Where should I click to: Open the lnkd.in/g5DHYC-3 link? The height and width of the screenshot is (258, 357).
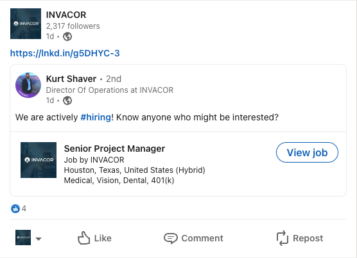point(65,53)
